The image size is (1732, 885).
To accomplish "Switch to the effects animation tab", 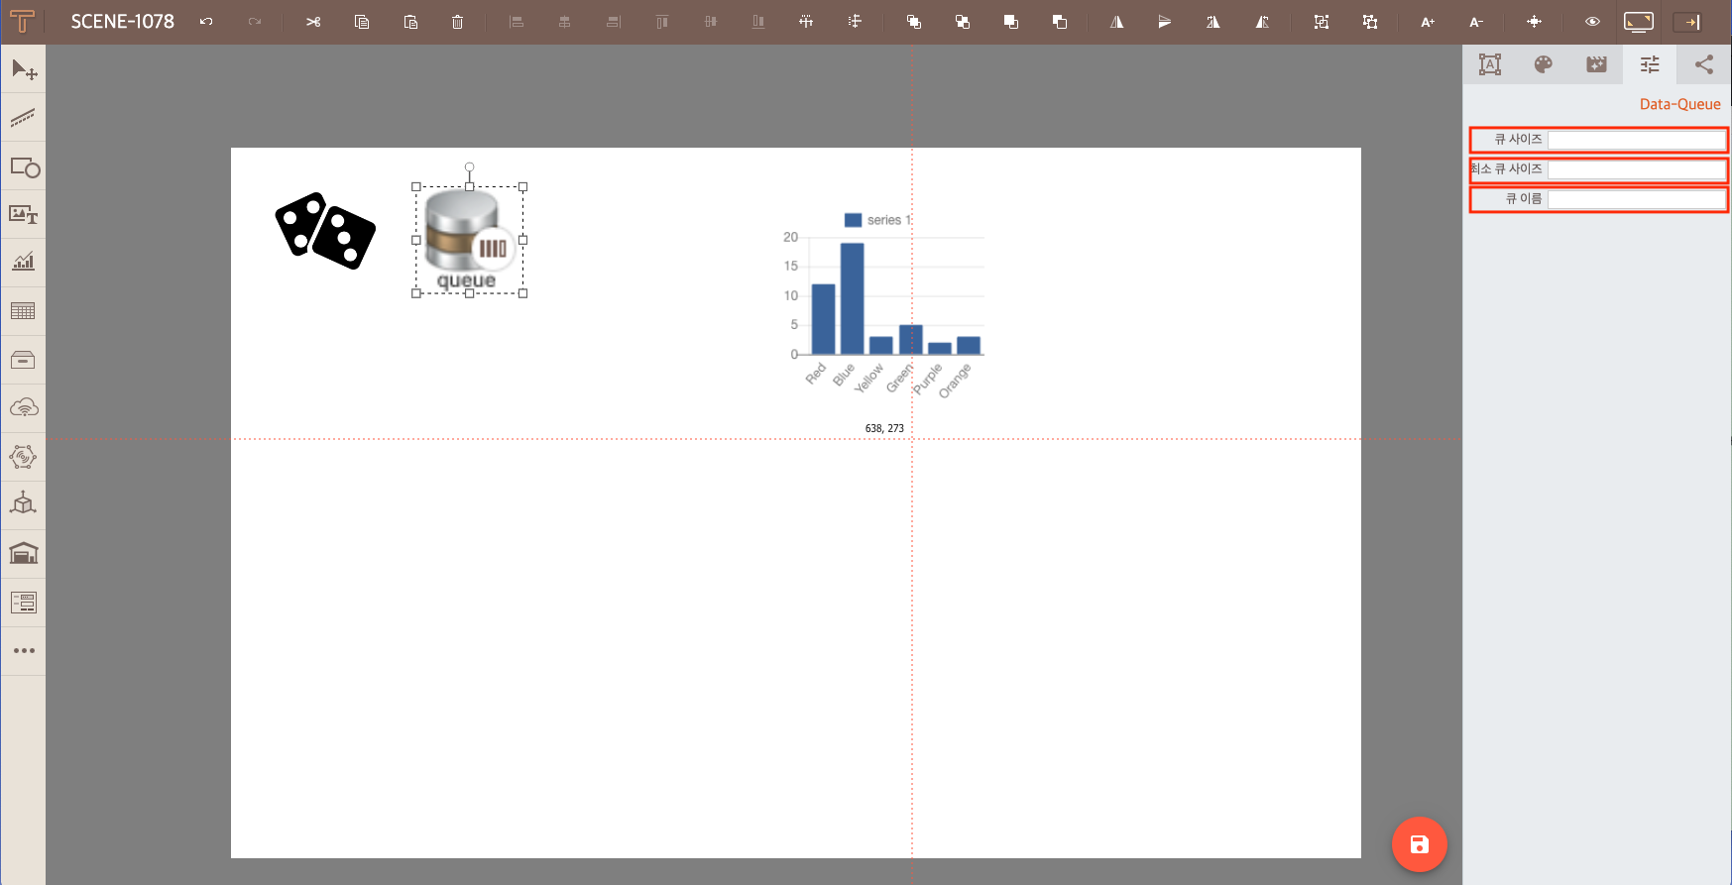I will pyautogui.click(x=1596, y=64).
